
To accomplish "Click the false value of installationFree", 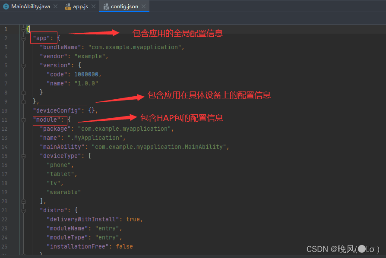I will click(124, 246).
